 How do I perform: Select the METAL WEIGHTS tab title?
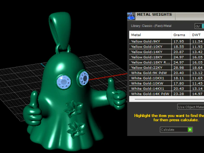pos(154,14)
